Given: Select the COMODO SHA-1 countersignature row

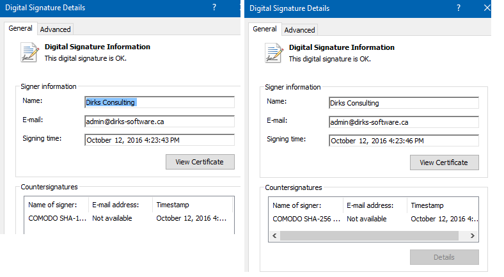Looking at the screenshot, I should 129,218.
